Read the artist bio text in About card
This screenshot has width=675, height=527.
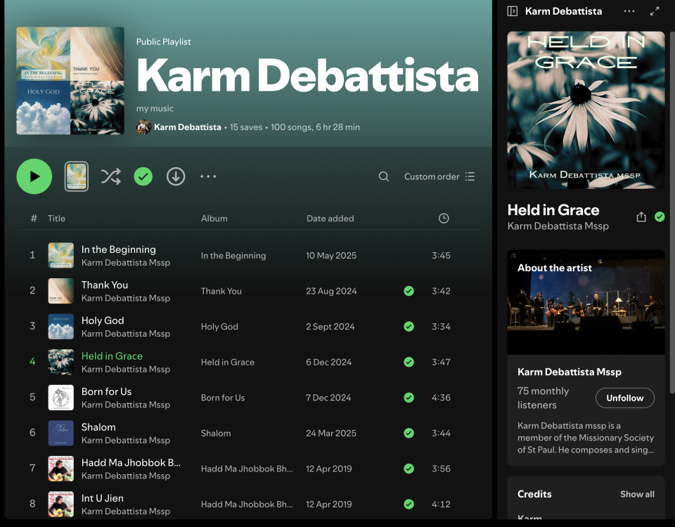coord(586,438)
